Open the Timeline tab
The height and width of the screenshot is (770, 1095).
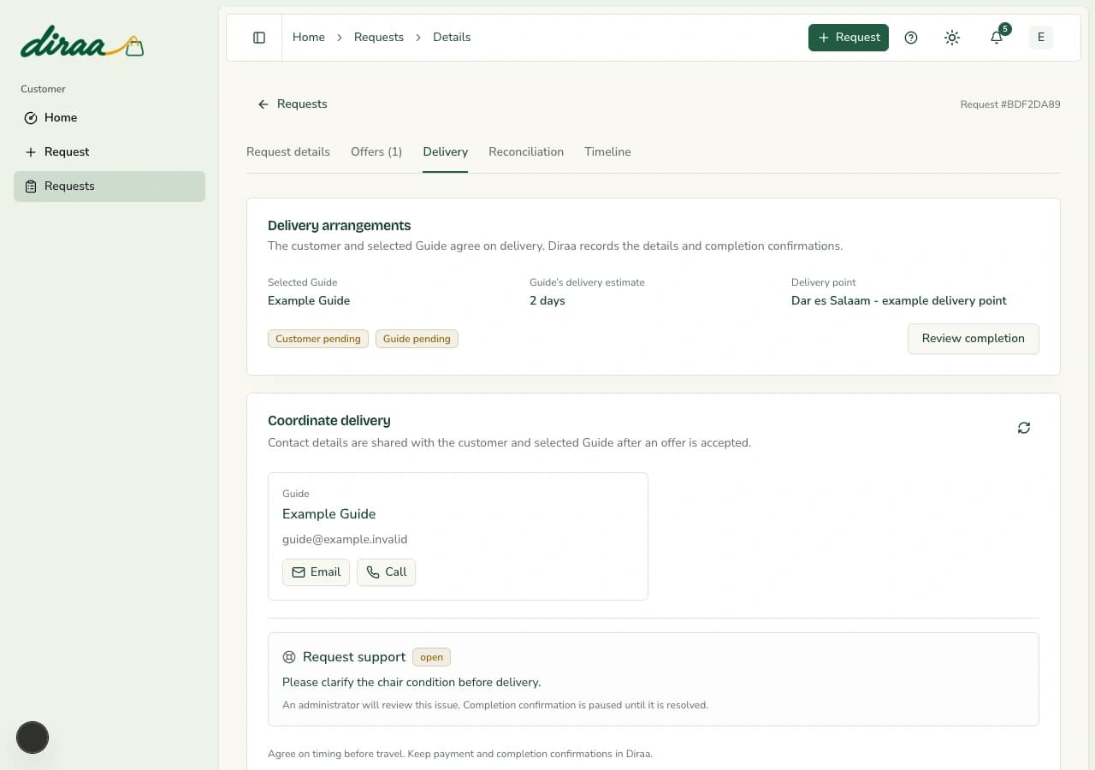point(607,152)
